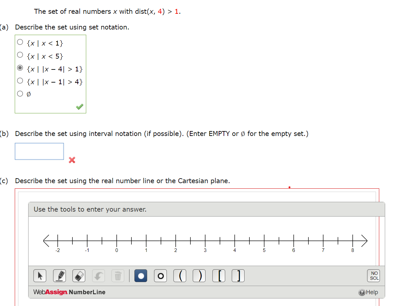This screenshot has width=413, height=306.
Task: Select the left parenthesis tool
Action: [x=180, y=276]
